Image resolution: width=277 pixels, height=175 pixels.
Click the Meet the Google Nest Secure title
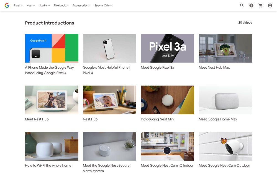106,168
